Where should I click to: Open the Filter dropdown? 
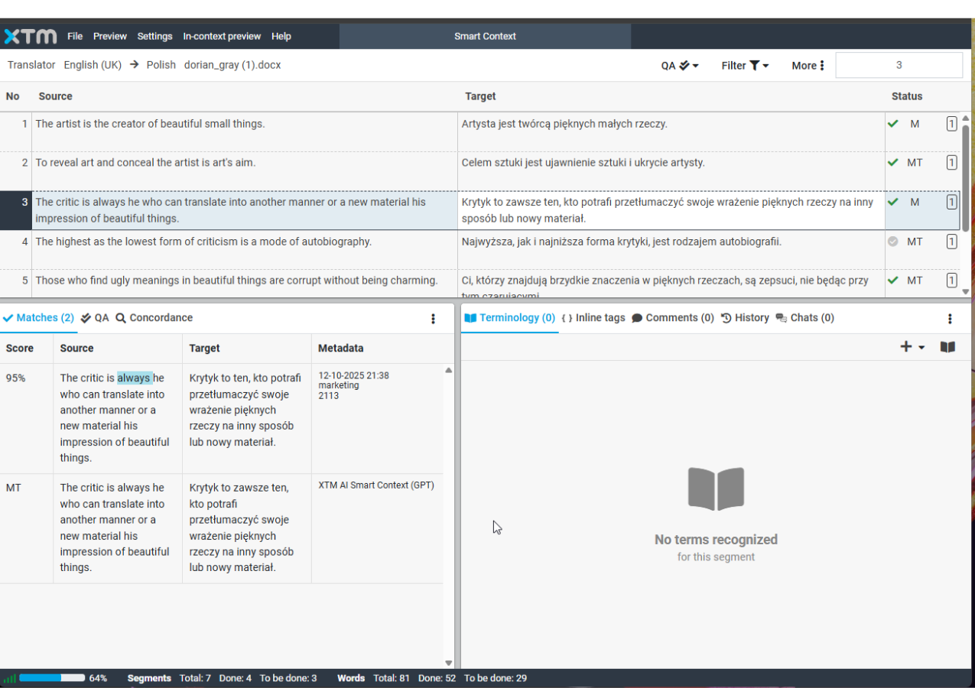745,66
